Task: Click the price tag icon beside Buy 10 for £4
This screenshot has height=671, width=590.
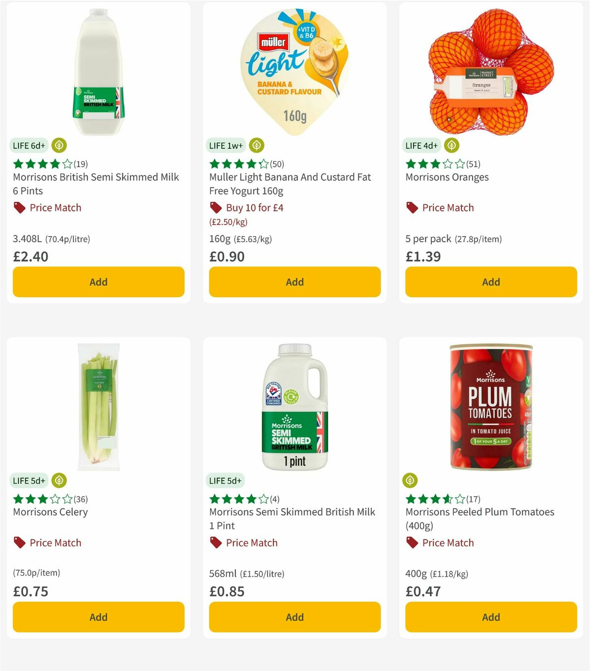Action: 215,207
